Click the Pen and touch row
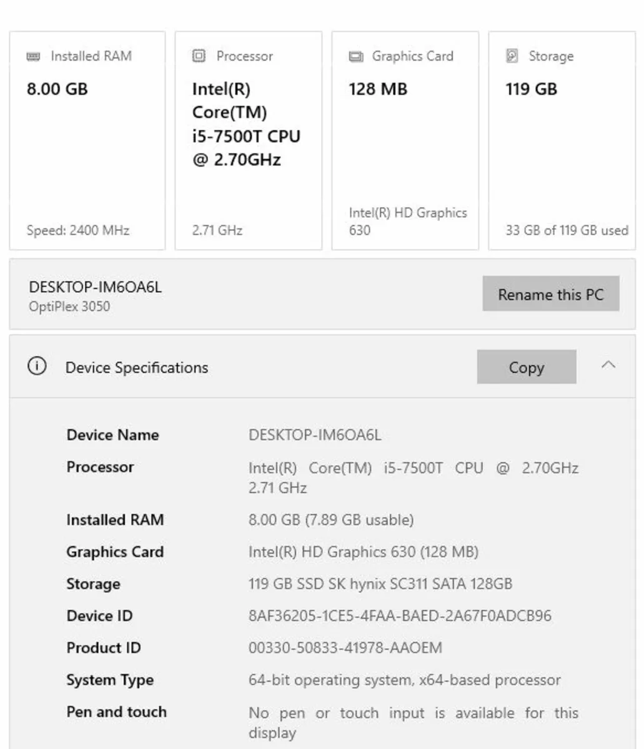Image resolution: width=644 pixels, height=749 pixels. pos(116,712)
